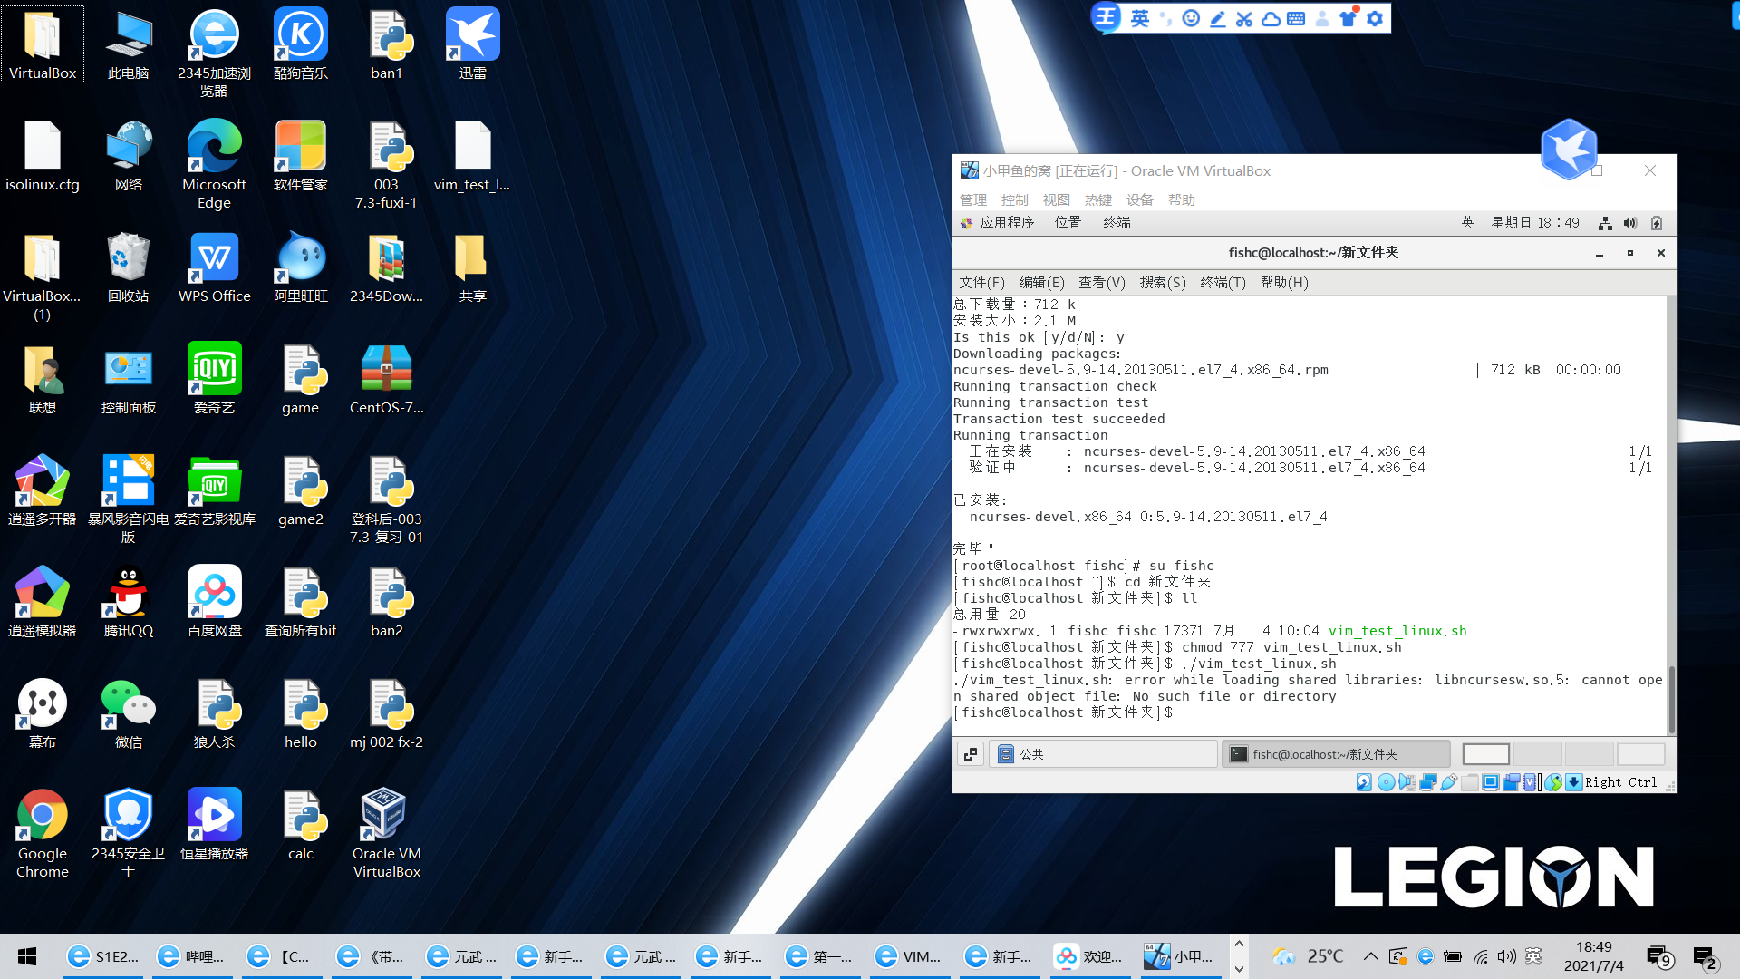
Task: Click the optical drive status icon
Action: point(1386,782)
